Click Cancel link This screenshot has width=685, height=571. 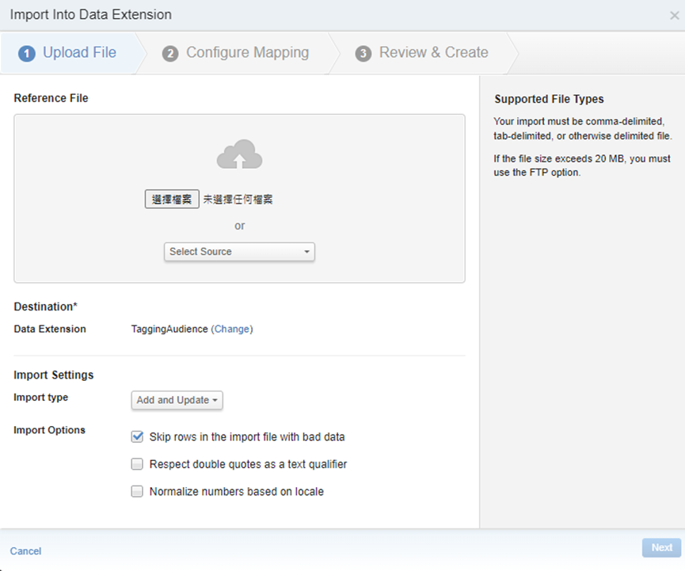[x=26, y=551]
